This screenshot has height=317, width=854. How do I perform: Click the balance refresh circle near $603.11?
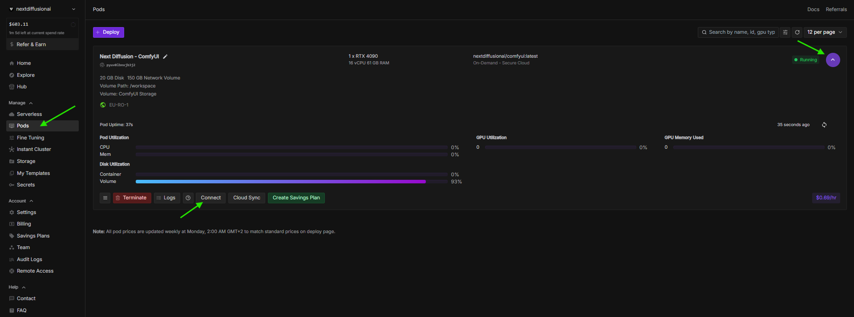pos(73,24)
